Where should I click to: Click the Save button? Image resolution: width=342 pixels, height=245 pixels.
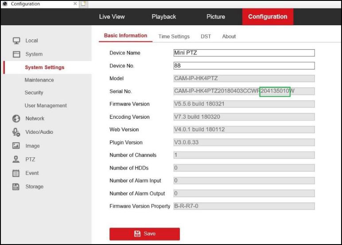144,234
